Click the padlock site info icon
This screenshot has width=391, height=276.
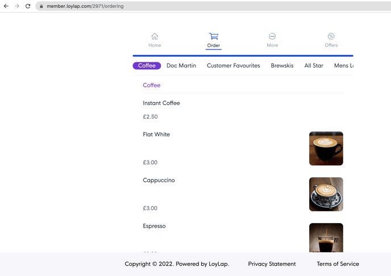pyautogui.click(x=41, y=6)
